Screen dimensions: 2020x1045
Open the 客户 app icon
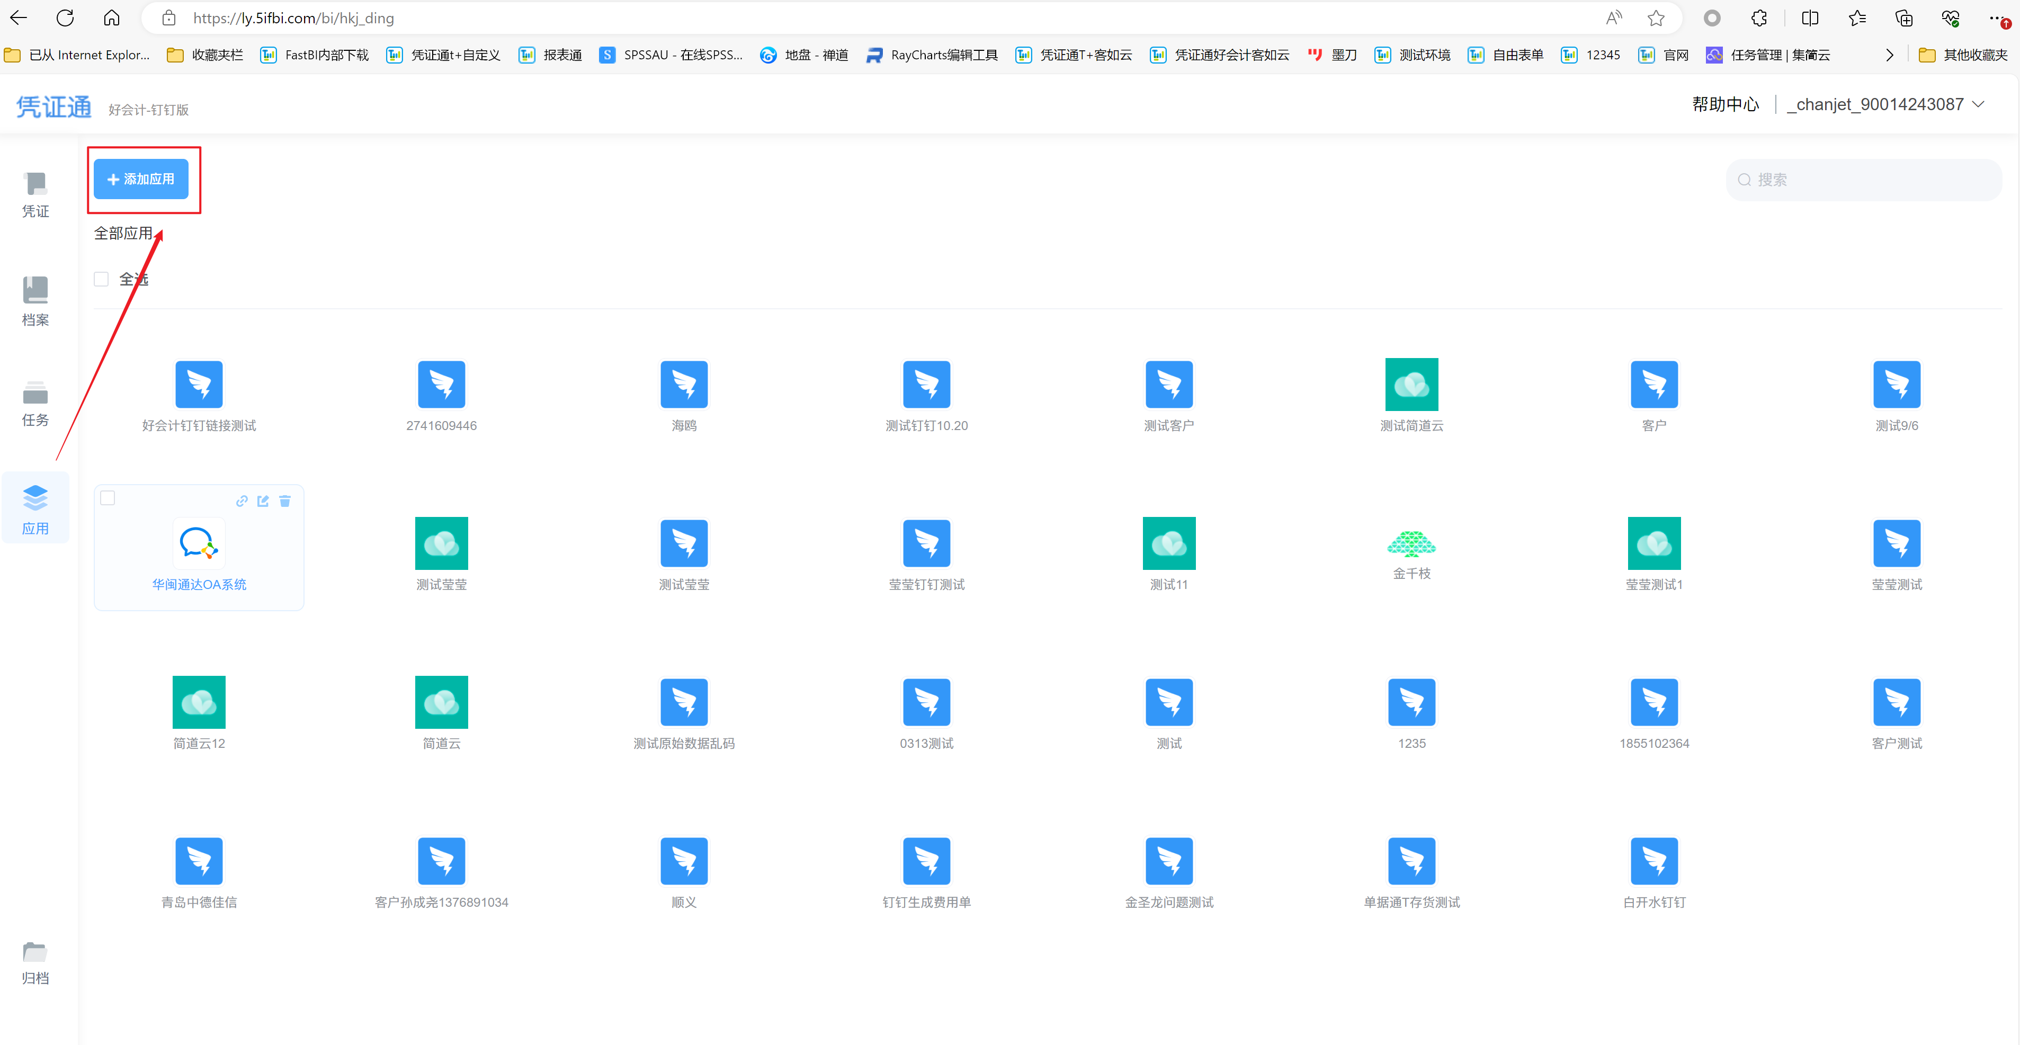click(1654, 384)
